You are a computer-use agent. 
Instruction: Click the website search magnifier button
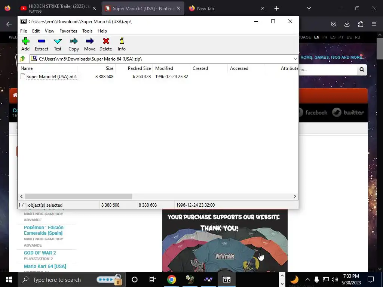click(362, 70)
